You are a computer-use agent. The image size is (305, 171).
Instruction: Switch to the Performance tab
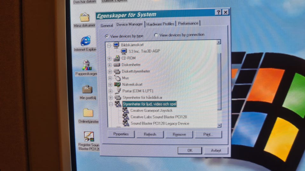188,23
